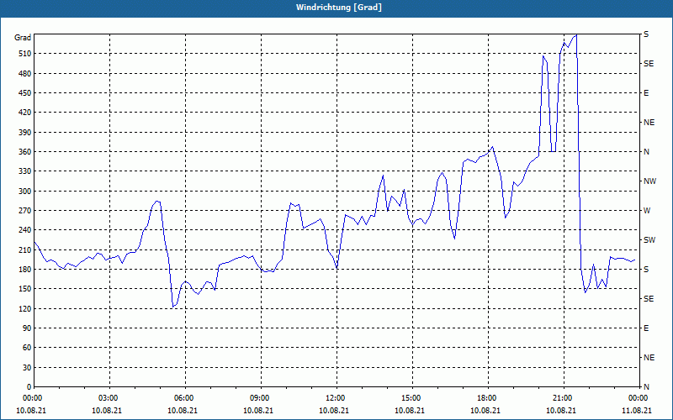Click the 00:00 time label above 11.08.21

coord(639,397)
